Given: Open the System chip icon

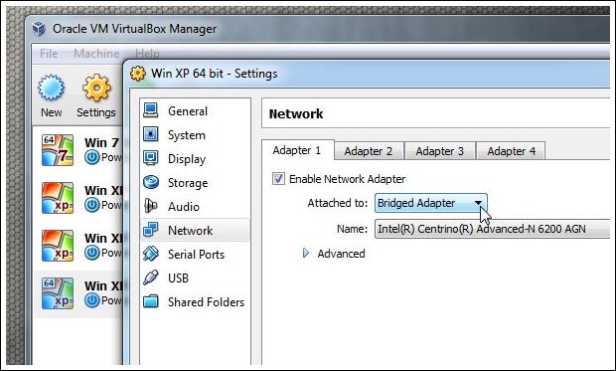Looking at the screenshot, I should (x=150, y=134).
